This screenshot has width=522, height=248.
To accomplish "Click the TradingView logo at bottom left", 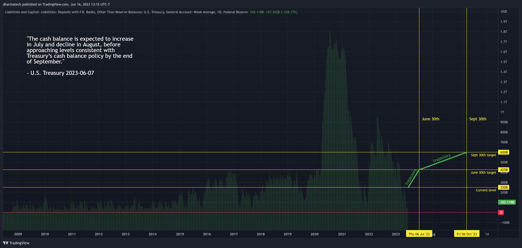I will (x=16, y=244).
